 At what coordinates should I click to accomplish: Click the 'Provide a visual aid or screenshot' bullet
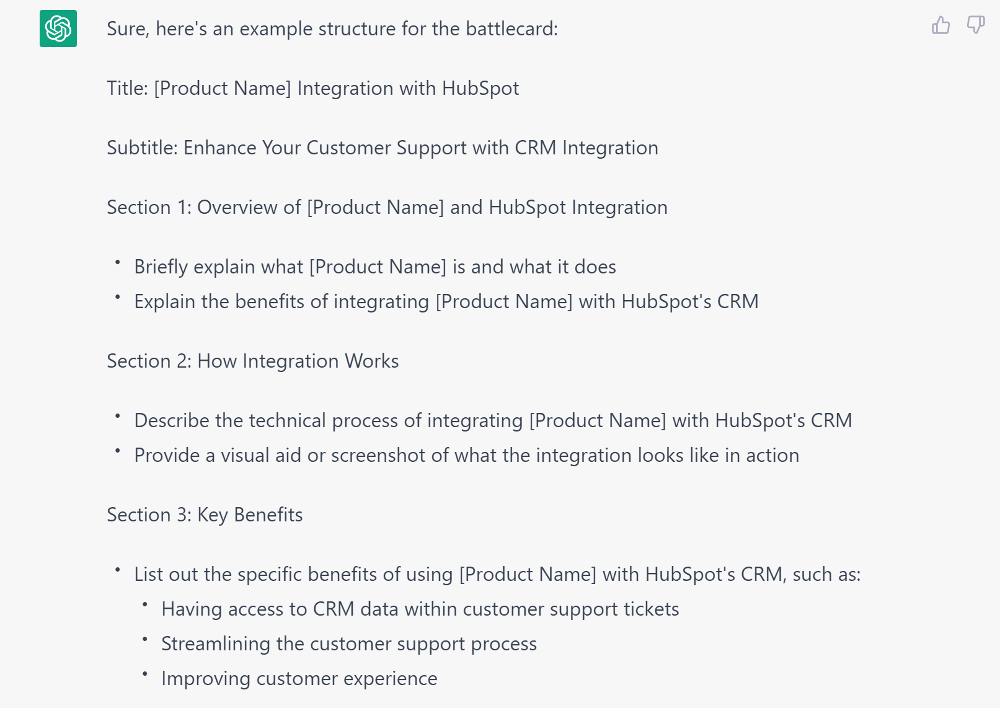(x=467, y=455)
